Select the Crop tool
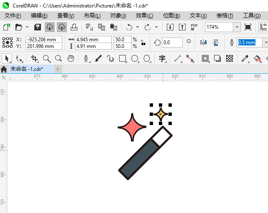The height and width of the screenshot is (213, 268). pyautogui.click(x=34, y=59)
